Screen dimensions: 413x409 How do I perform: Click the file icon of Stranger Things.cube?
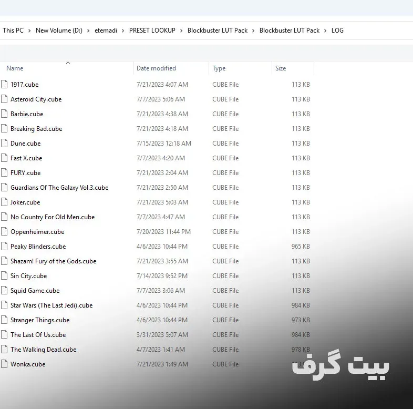click(x=4, y=320)
